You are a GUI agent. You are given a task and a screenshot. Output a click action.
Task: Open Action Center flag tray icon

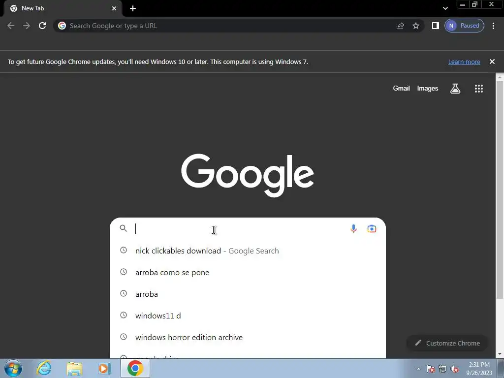coord(431,369)
